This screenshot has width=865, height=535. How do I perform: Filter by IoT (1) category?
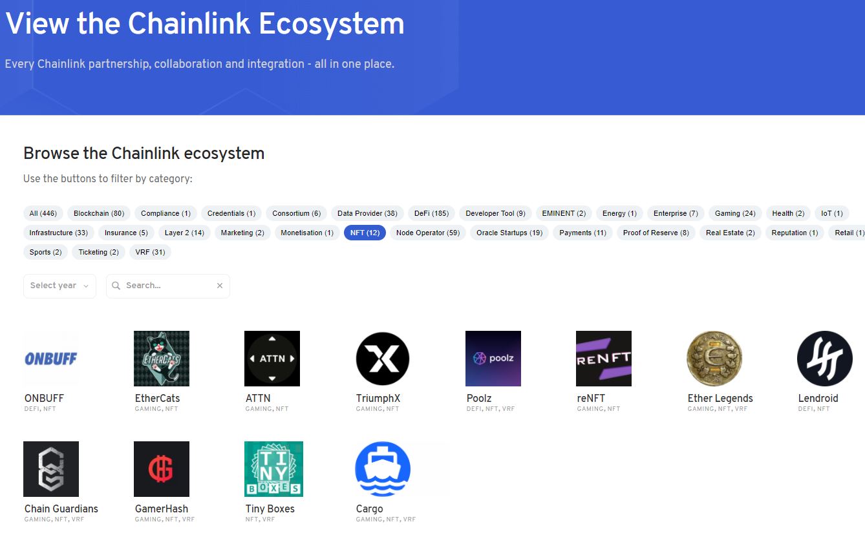(x=832, y=213)
